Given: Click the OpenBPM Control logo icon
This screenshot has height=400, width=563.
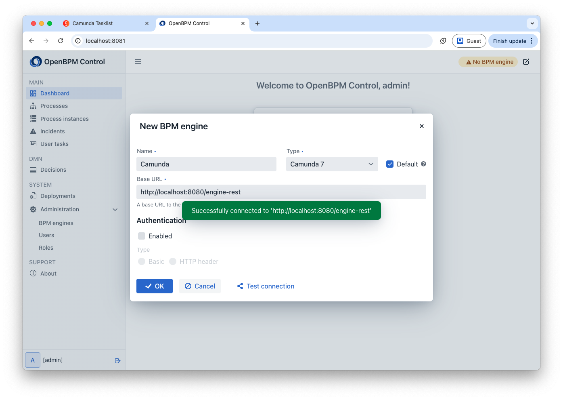Looking at the screenshot, I should tap(36, 62).
